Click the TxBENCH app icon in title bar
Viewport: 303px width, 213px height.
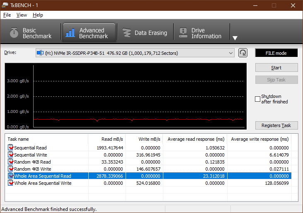point(5,5)
